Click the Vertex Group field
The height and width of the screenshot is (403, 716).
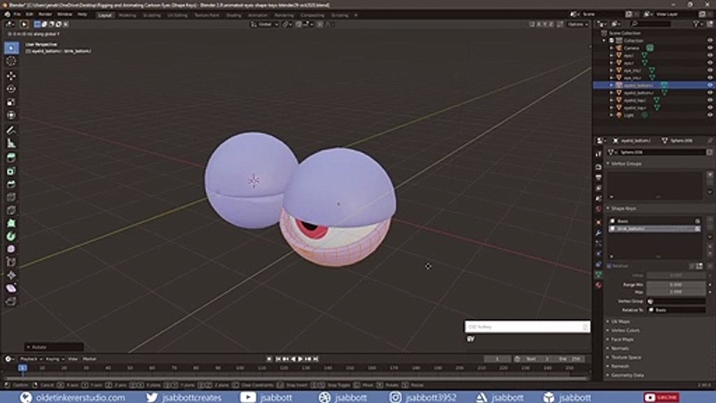pyautogui.click(x=676, y=301)
